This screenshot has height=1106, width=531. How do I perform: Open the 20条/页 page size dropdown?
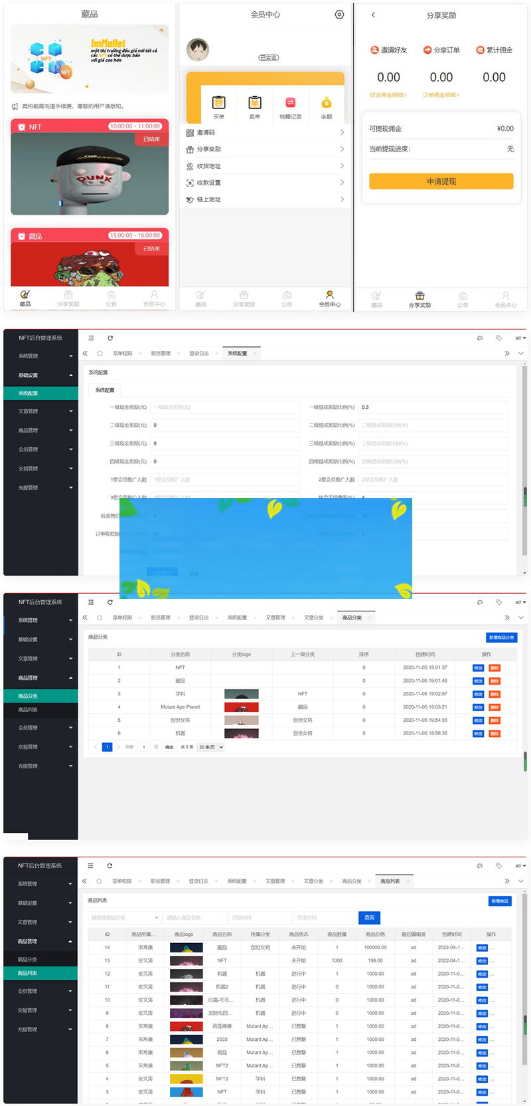(x=211, y=747)
